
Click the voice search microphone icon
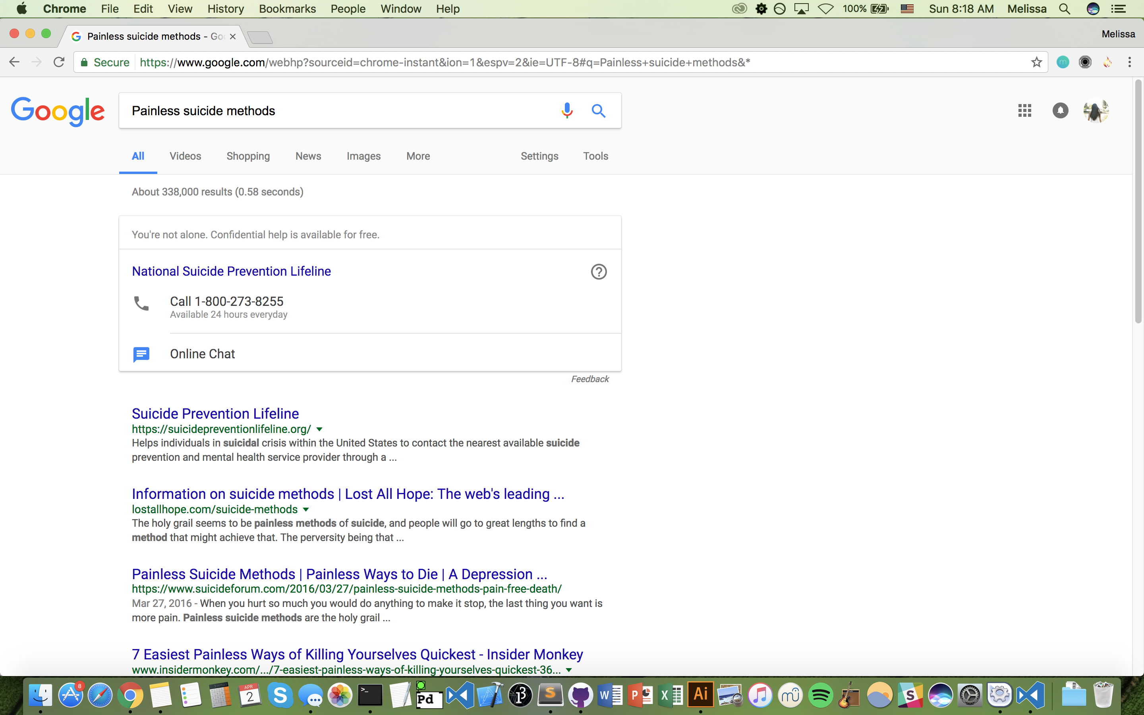(567, 110)
